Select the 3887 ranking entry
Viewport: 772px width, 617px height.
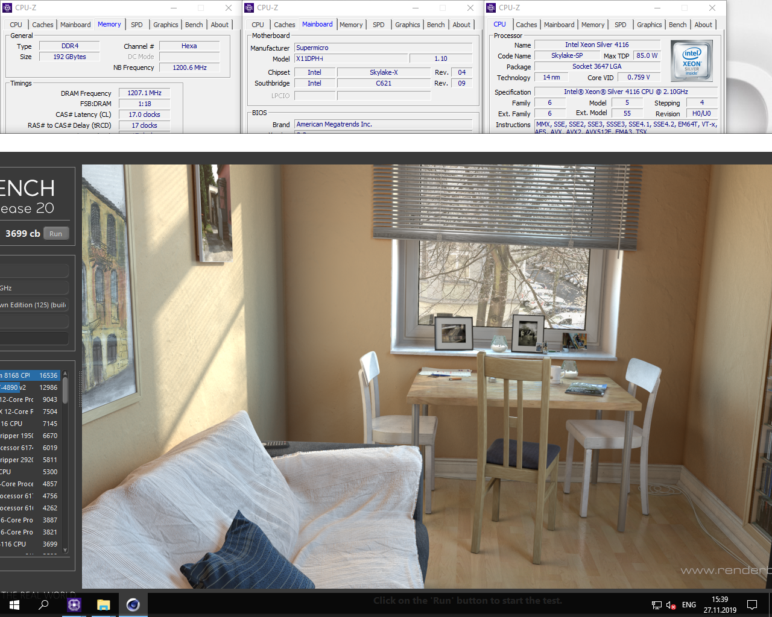tap(30, 520)
